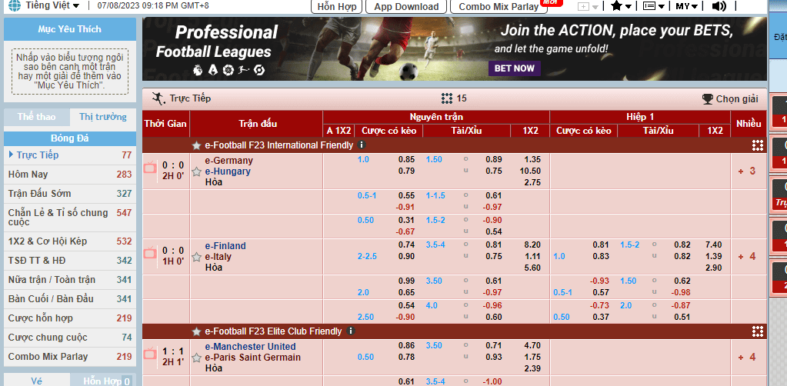This screenshot has height=386, width=787.
Task: Click the Trực Tiếp football player icon
Action: click(158, 98)
